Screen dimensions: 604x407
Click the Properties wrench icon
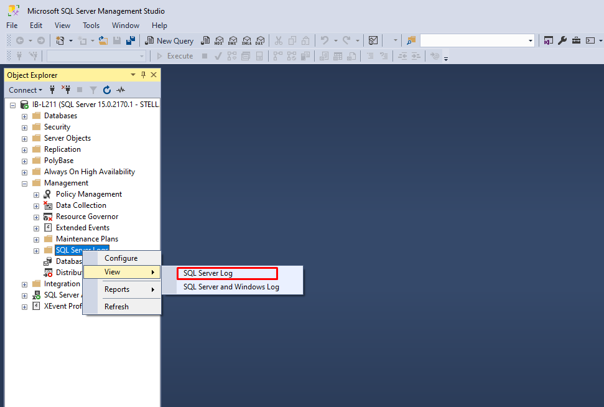click(562, 40)
